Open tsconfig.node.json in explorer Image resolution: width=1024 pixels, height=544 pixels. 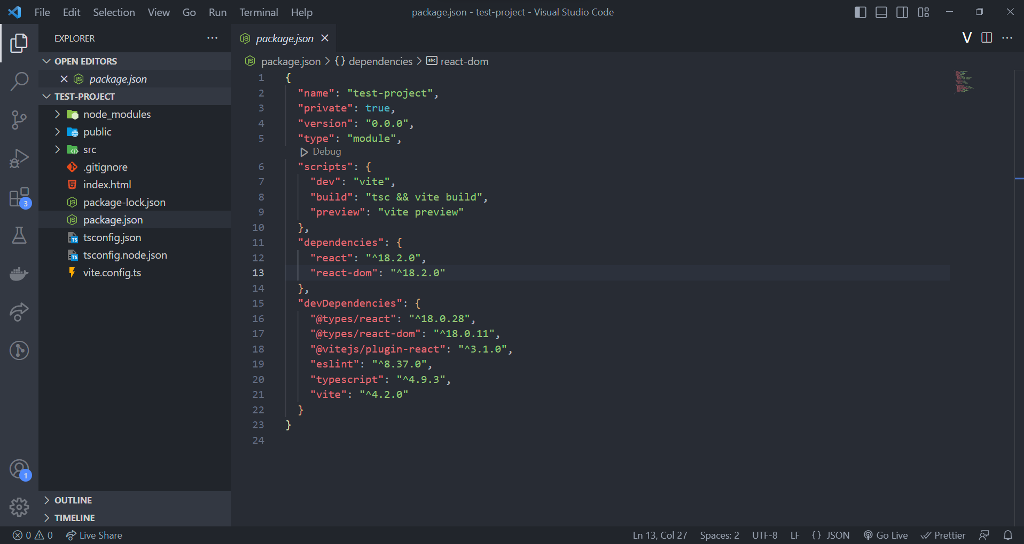click(135, 255)
